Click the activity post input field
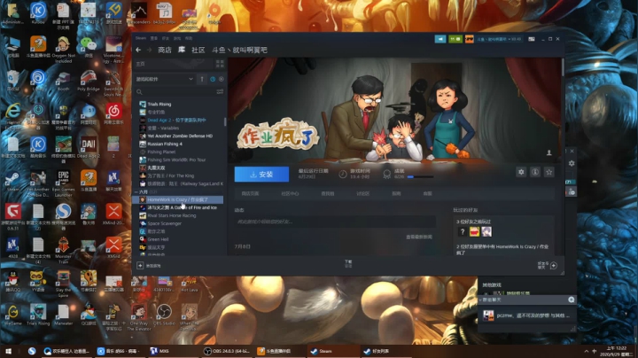638x358 pixels. click(x=335, y=222)
